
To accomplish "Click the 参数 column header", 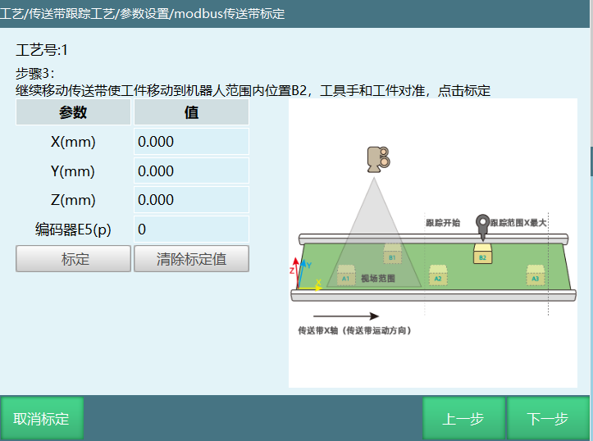I will pos(73,111).
